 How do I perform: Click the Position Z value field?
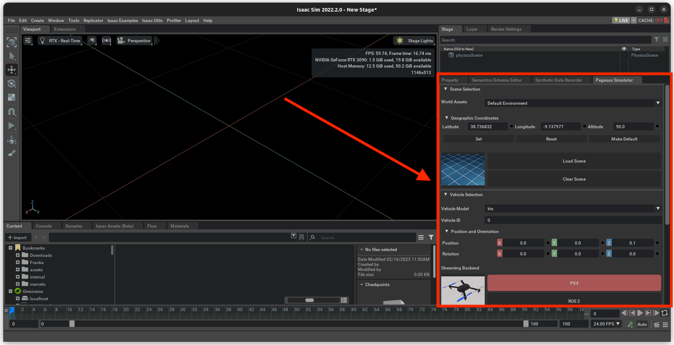(x=632, y=243)
